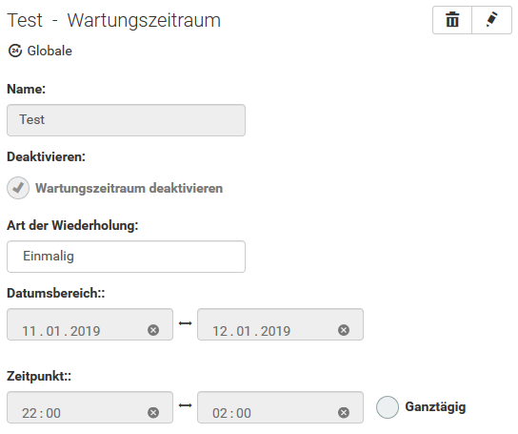The width and height of the screenshot is (518, 434).
Task: Click the 24-hour Globale clock icon
Action: click(x=15, y=51)
